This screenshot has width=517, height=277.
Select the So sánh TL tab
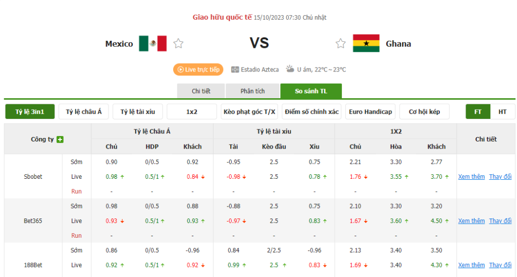(311, 91)
